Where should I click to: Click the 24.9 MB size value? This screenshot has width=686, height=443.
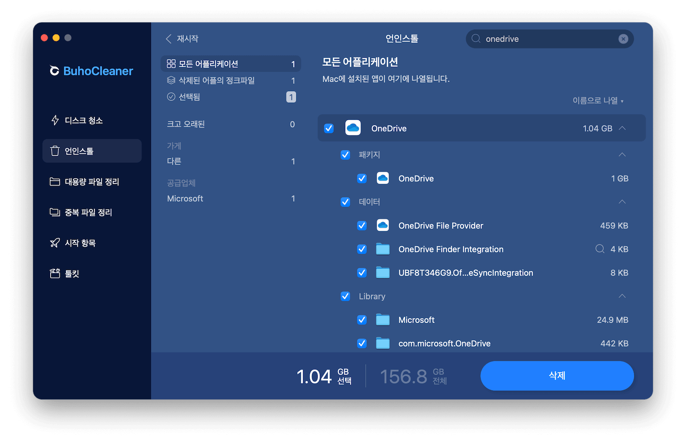coord(612,320)
